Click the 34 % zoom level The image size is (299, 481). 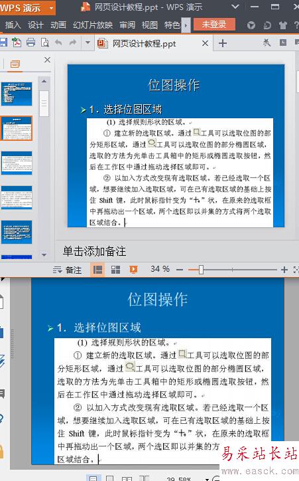click(160, 269)
